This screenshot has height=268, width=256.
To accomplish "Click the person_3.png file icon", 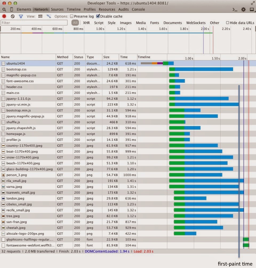I will (3, 175).
